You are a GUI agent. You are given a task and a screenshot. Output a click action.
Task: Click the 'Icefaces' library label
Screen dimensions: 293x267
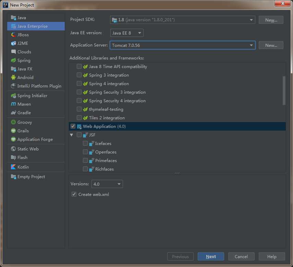103,143
